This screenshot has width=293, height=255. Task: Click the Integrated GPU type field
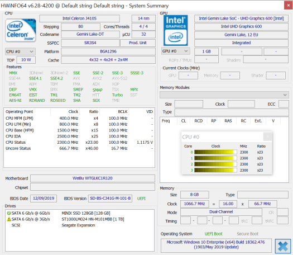pos(241,43)
